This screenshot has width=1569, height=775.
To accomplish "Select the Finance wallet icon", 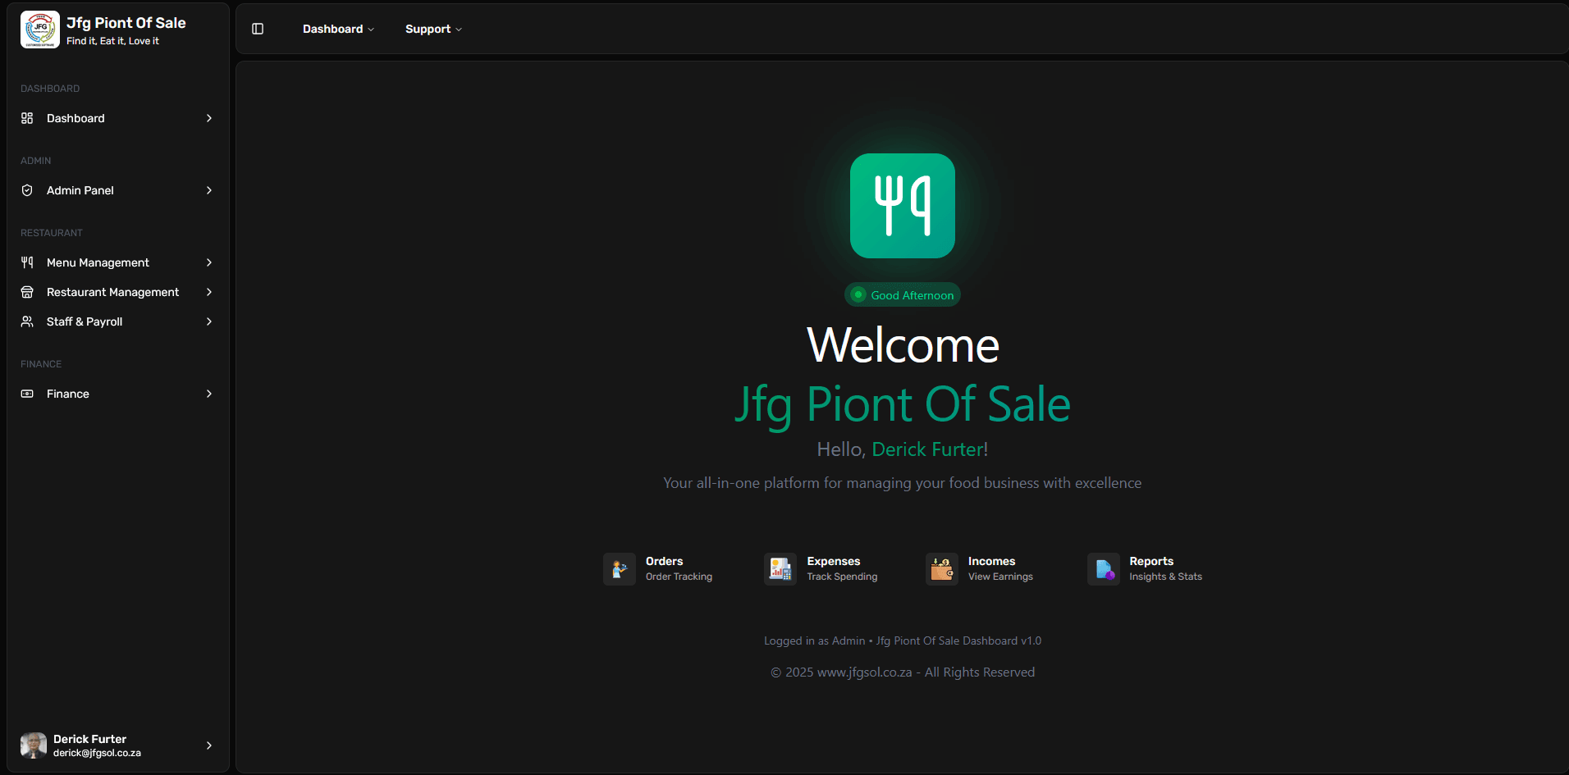I will click(27, 394).
